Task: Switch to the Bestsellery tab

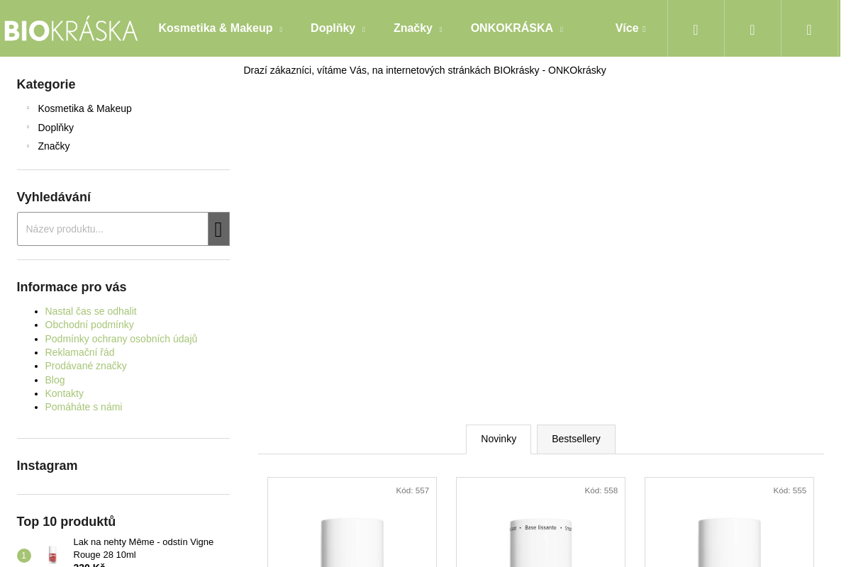Action: tap(576, 439)
